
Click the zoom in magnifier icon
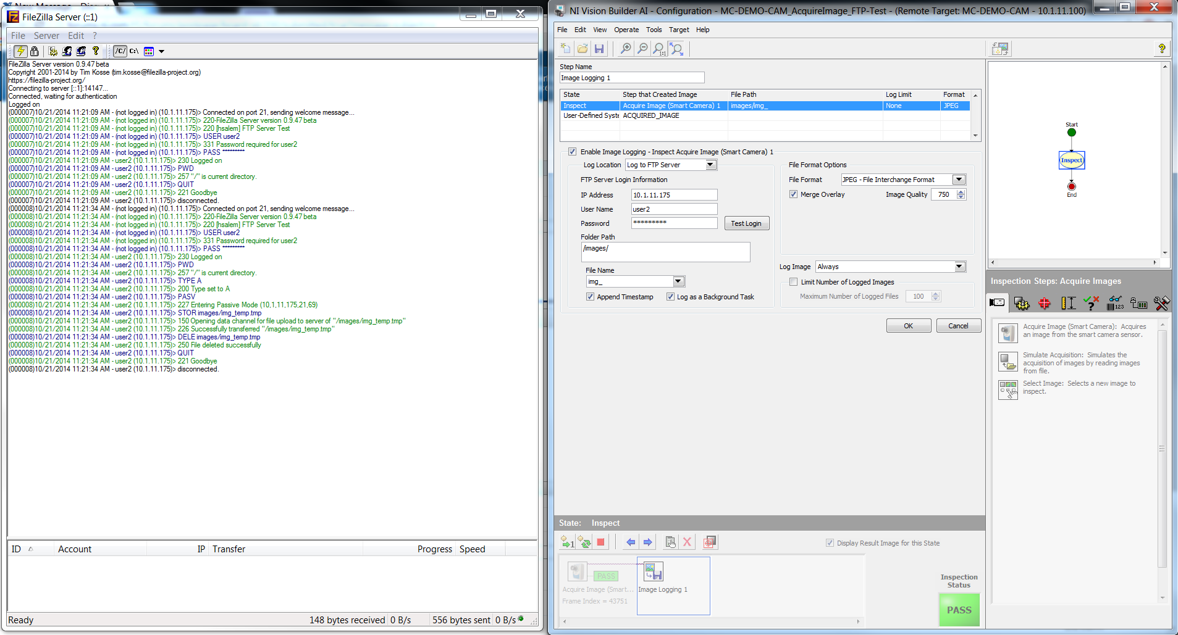[626, 48]
